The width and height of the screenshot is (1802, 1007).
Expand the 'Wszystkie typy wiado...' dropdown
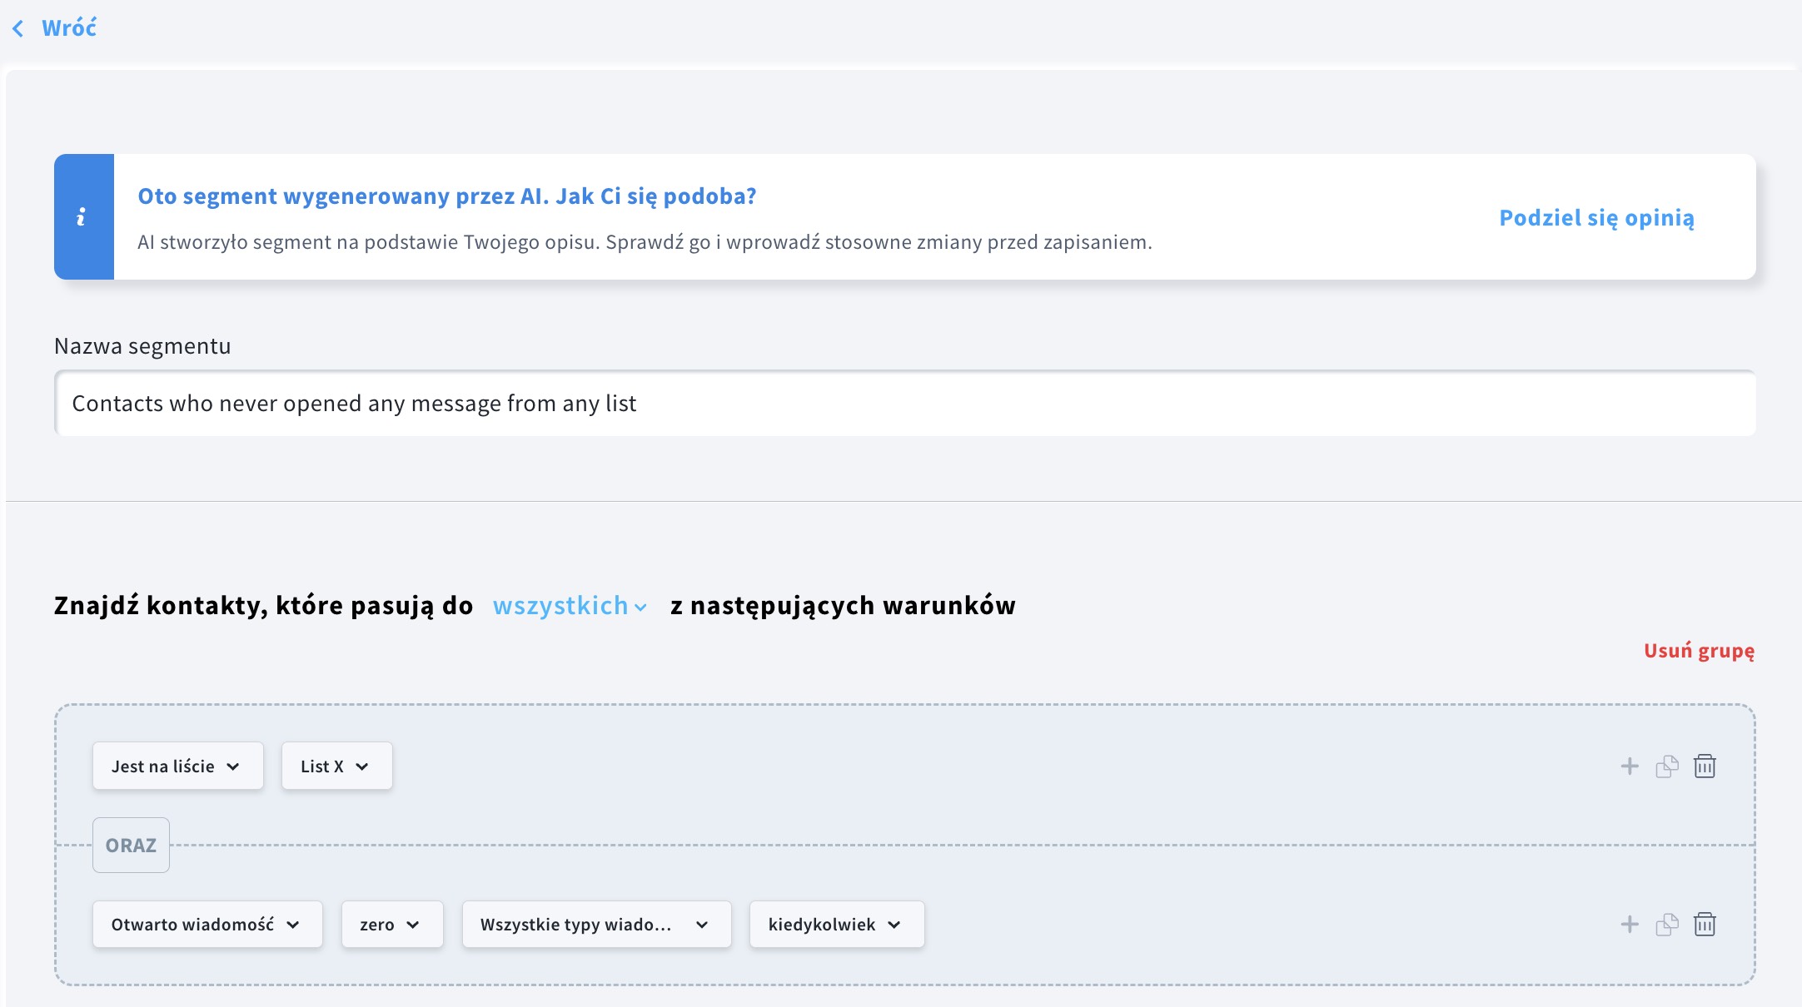click(x=595, y=925)
